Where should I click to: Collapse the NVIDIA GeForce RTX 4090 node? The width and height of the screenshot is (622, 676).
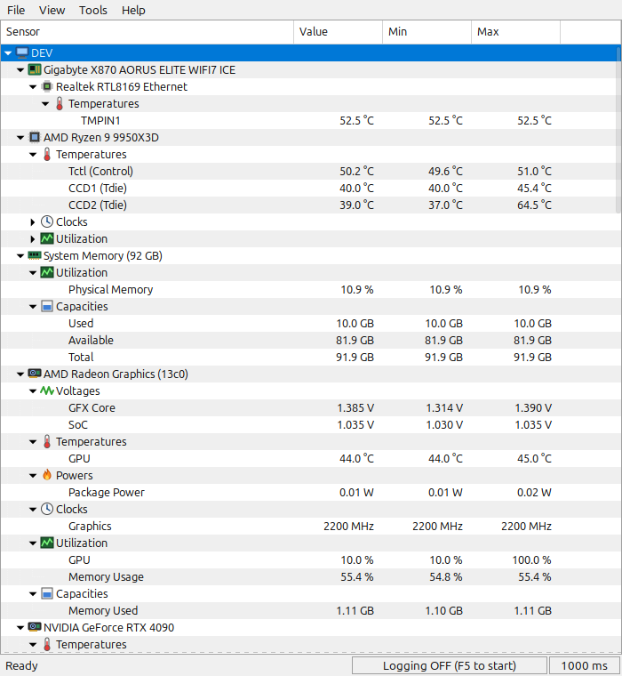coord(20,628)
